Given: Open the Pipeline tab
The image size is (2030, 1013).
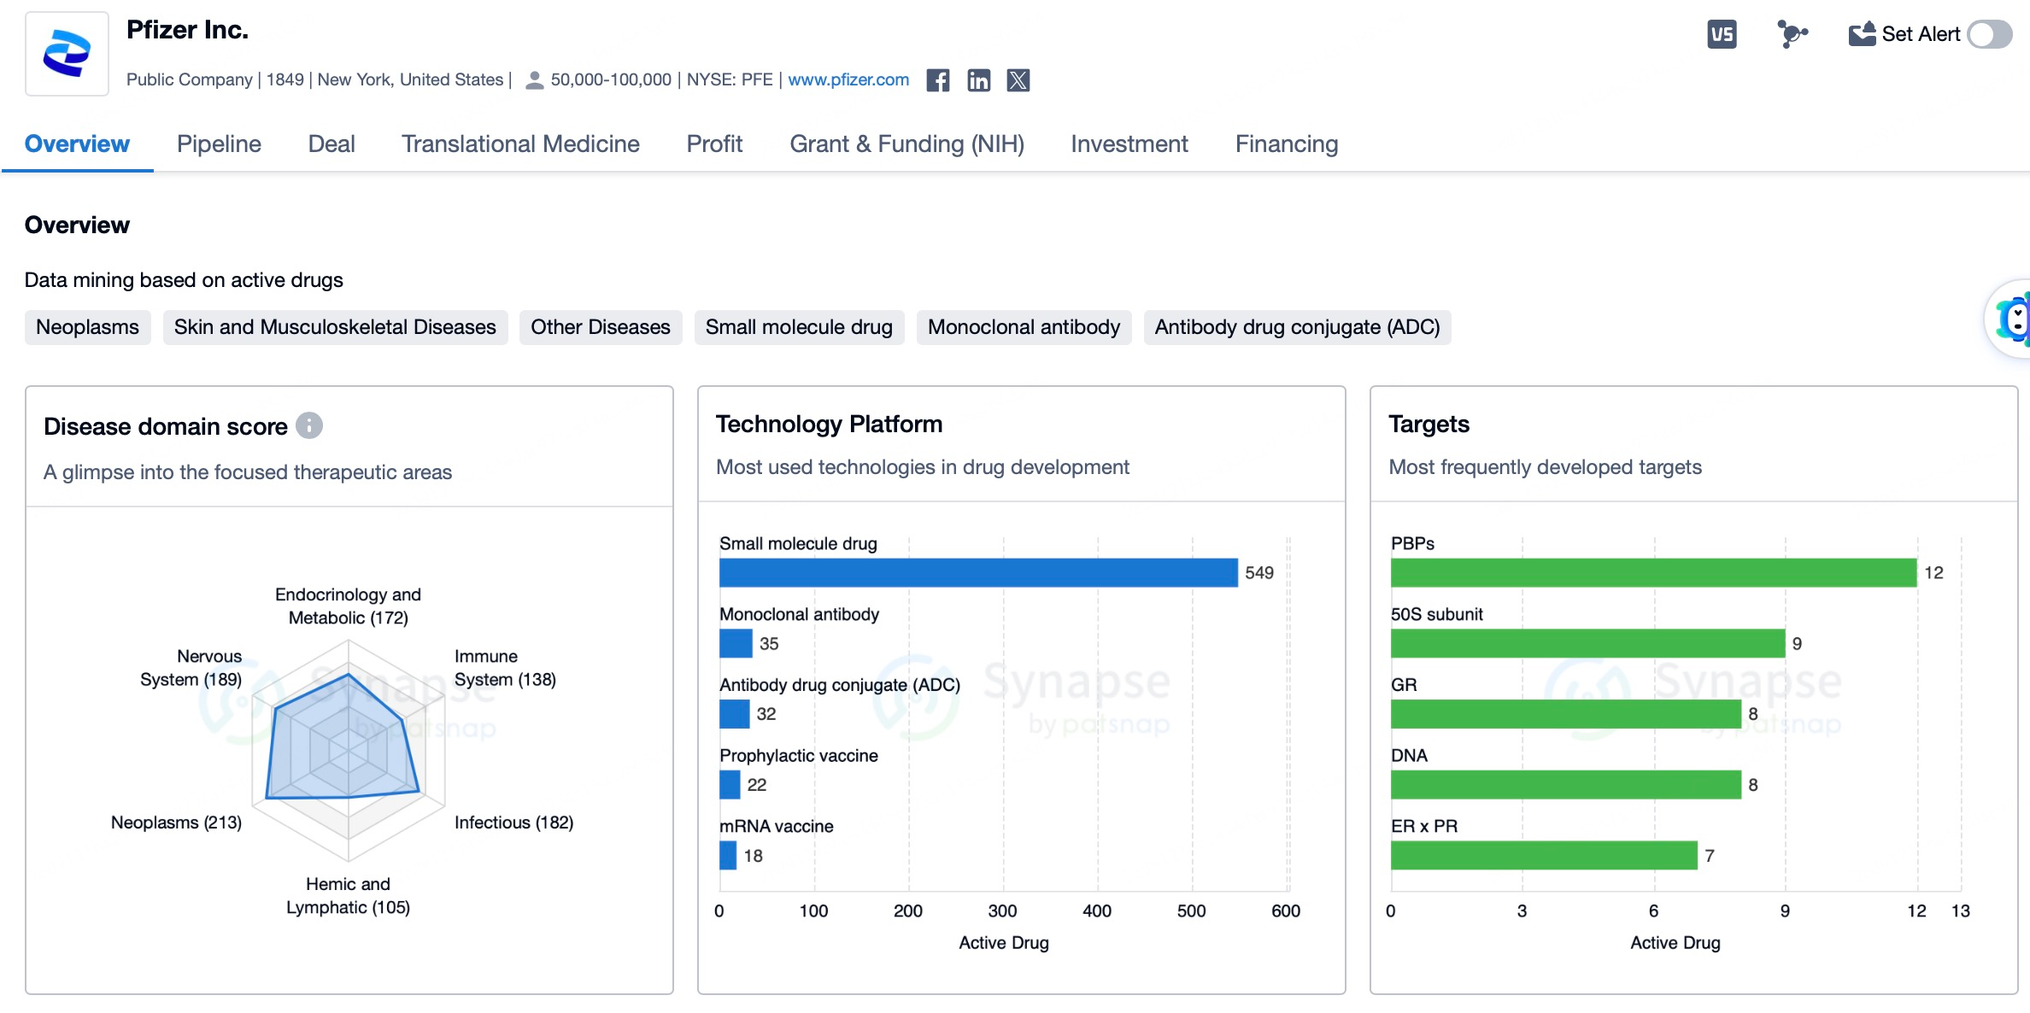Looking at the screenshot, I should coord(218,143).
